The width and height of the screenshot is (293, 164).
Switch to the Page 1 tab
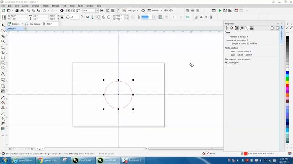tap(40, 149)
